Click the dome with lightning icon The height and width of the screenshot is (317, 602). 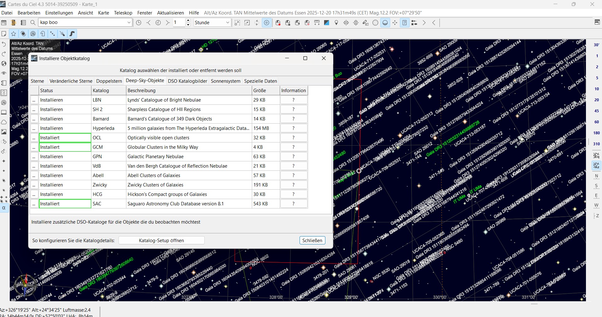[297, 23]
